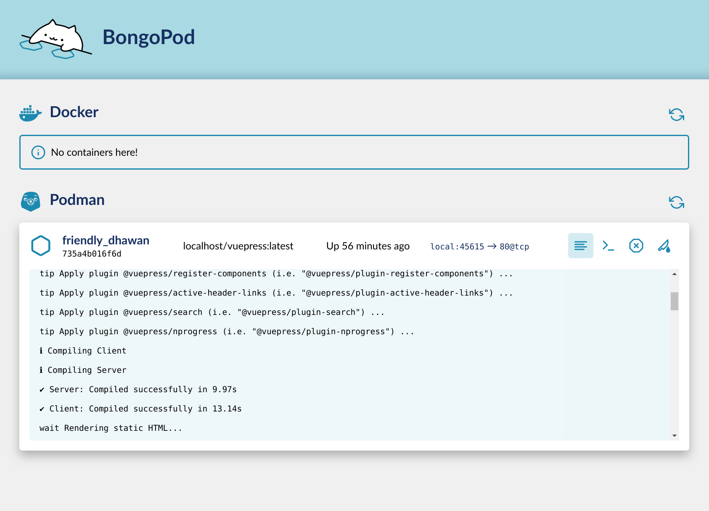Select the friendly_dhawan container name
709x511 pixels.
pyautogui.click(x=106, y=240)
